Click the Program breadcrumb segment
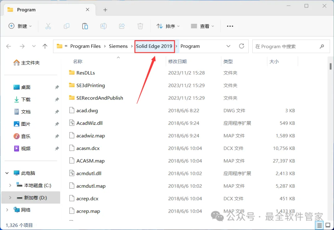This screenshot has width=334, height=230. pyautogui.click(x=190, y=46)
